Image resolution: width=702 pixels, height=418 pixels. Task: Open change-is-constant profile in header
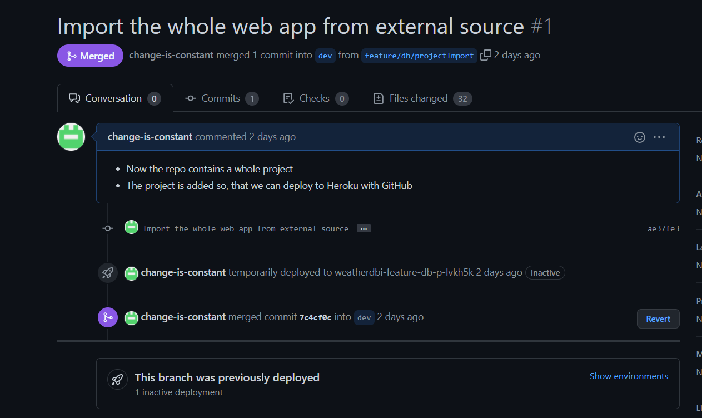click(171, 55)
